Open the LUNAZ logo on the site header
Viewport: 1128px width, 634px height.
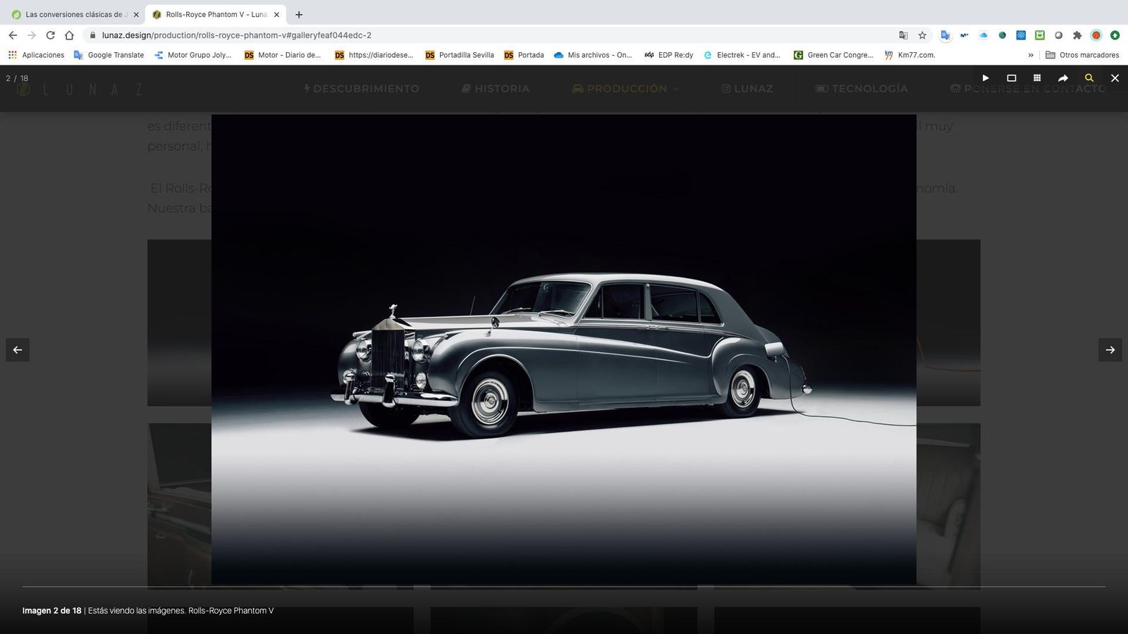(81, 89)
